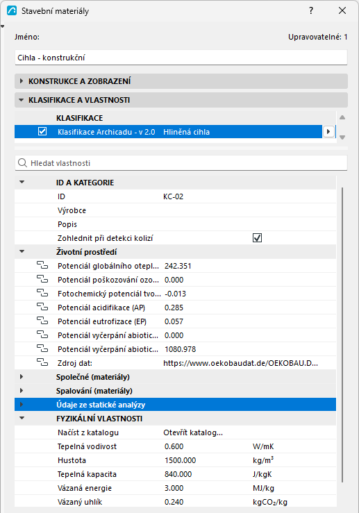This screenshot has height=513, width=359.
Task: Select value 1080.978
Action: click(181, 349)
